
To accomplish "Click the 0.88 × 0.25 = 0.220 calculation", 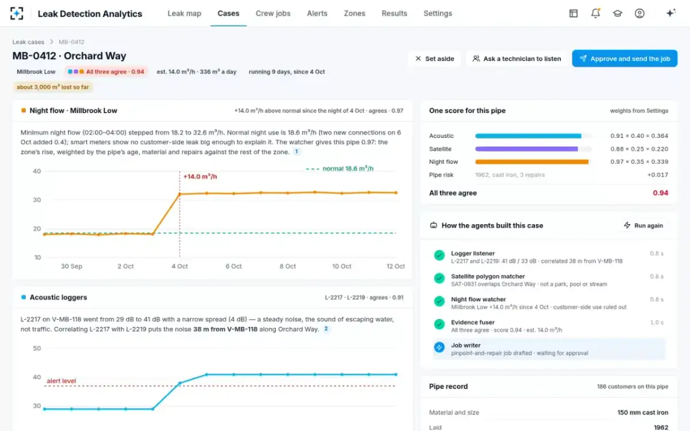I will pos(639,149).
